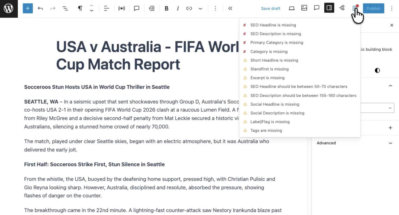Toggle the styles half-circle contrast icon
This screenshot has height=215, width=399.
[x=377, y=70]
